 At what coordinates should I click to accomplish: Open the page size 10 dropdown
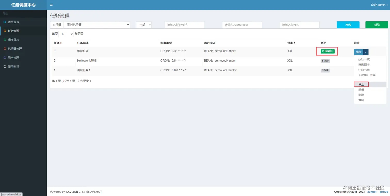tap(66, 34)
